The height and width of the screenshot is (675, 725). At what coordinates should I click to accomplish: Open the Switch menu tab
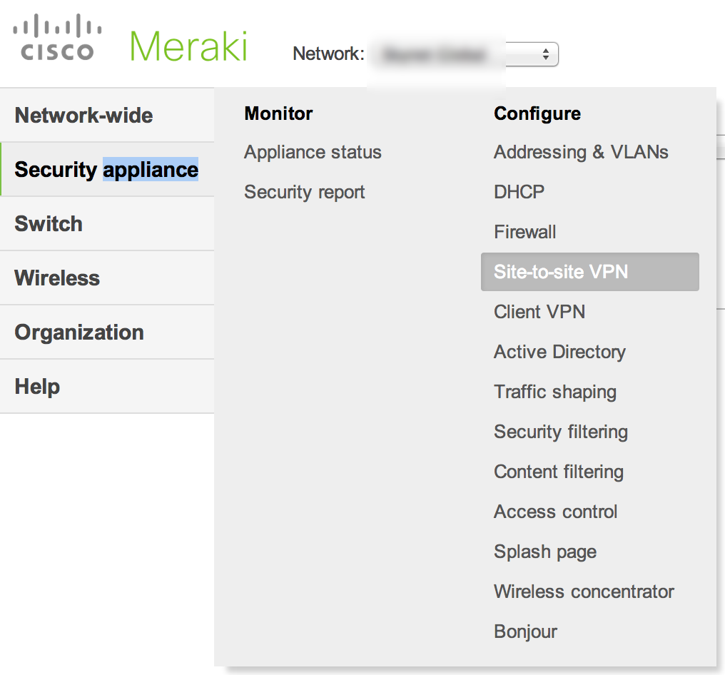click(49, 224)
